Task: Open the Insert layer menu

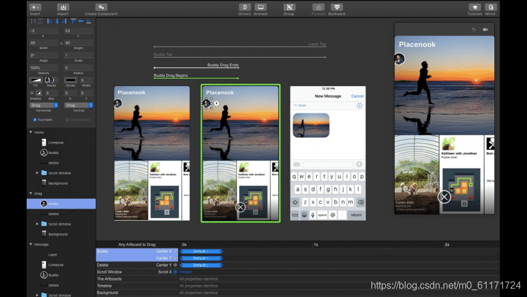Action: 35,7
